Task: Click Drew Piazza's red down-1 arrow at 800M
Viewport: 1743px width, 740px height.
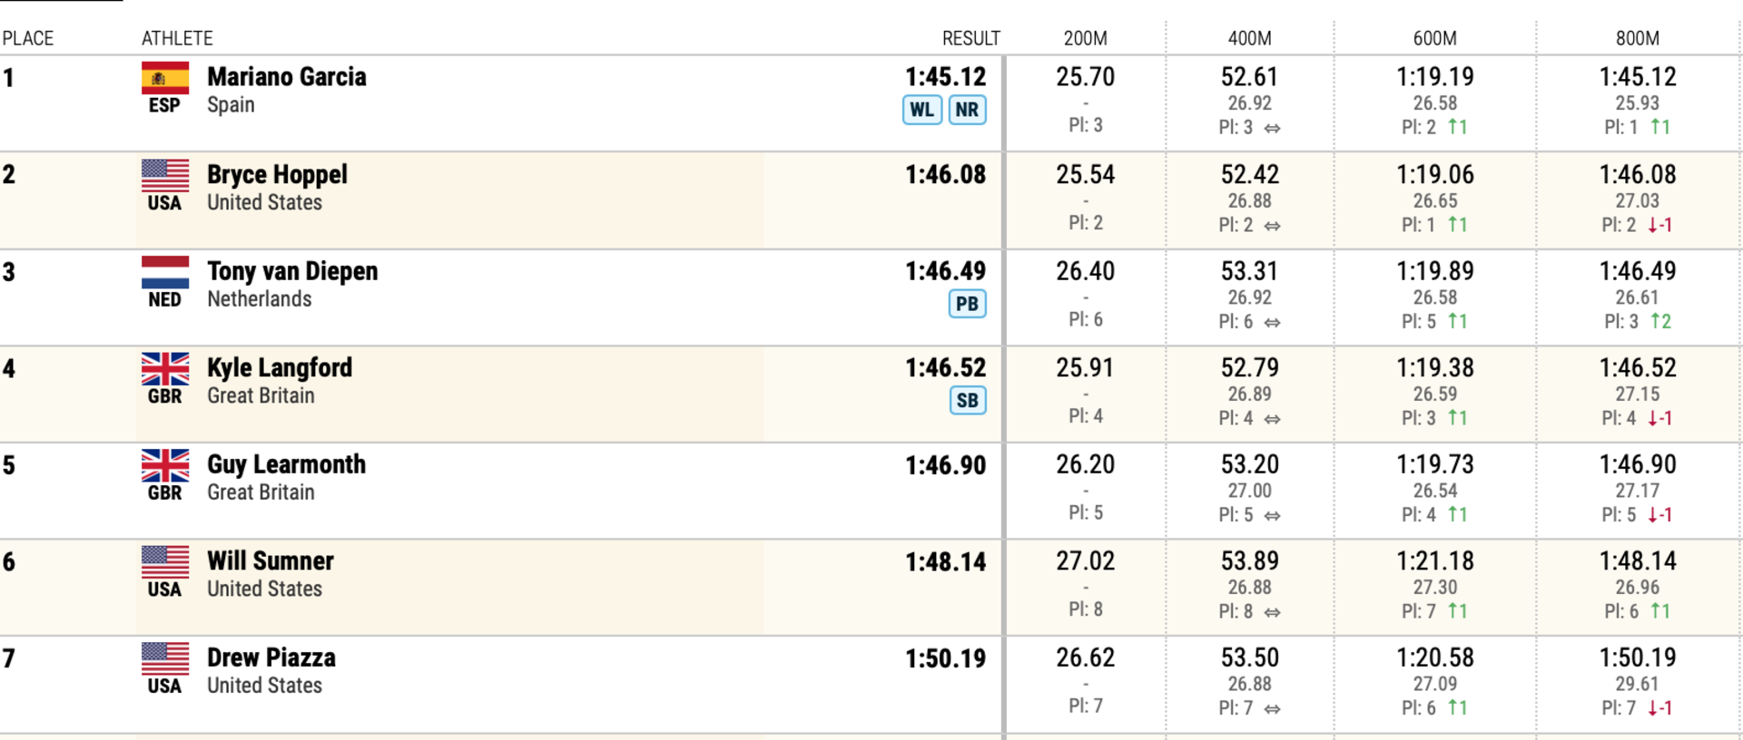Action: pyautogui.click(x=1660, y=708)
